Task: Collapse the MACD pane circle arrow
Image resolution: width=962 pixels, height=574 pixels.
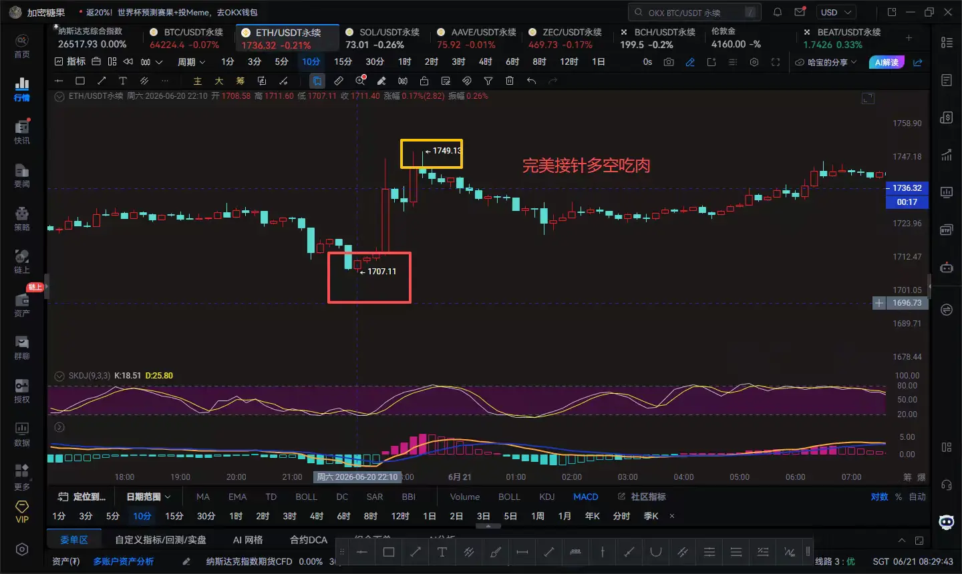Action: click(x=59, y=427)
